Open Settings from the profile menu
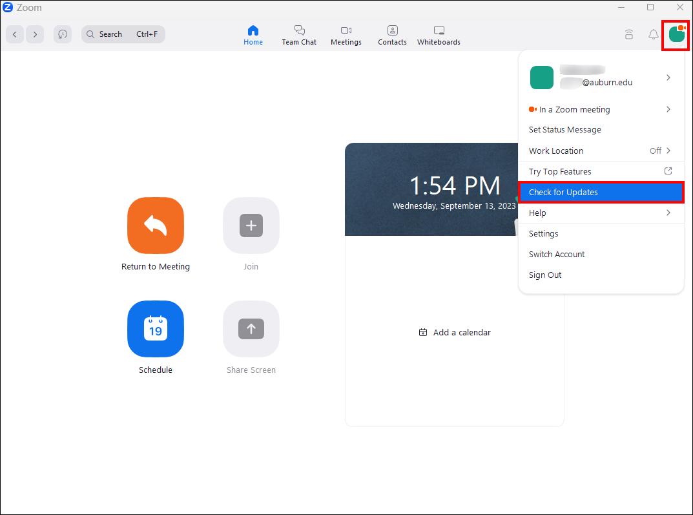This screenshot has width=693, height=515. coord(601,233)
